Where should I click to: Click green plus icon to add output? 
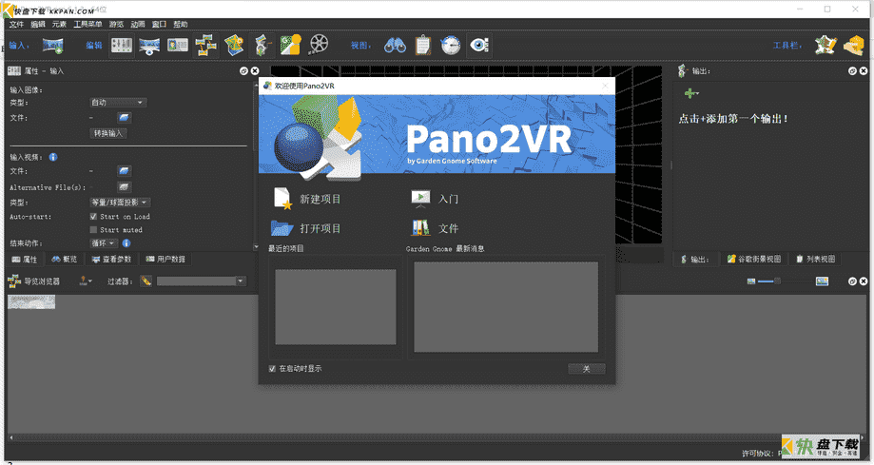coord(691,94)
